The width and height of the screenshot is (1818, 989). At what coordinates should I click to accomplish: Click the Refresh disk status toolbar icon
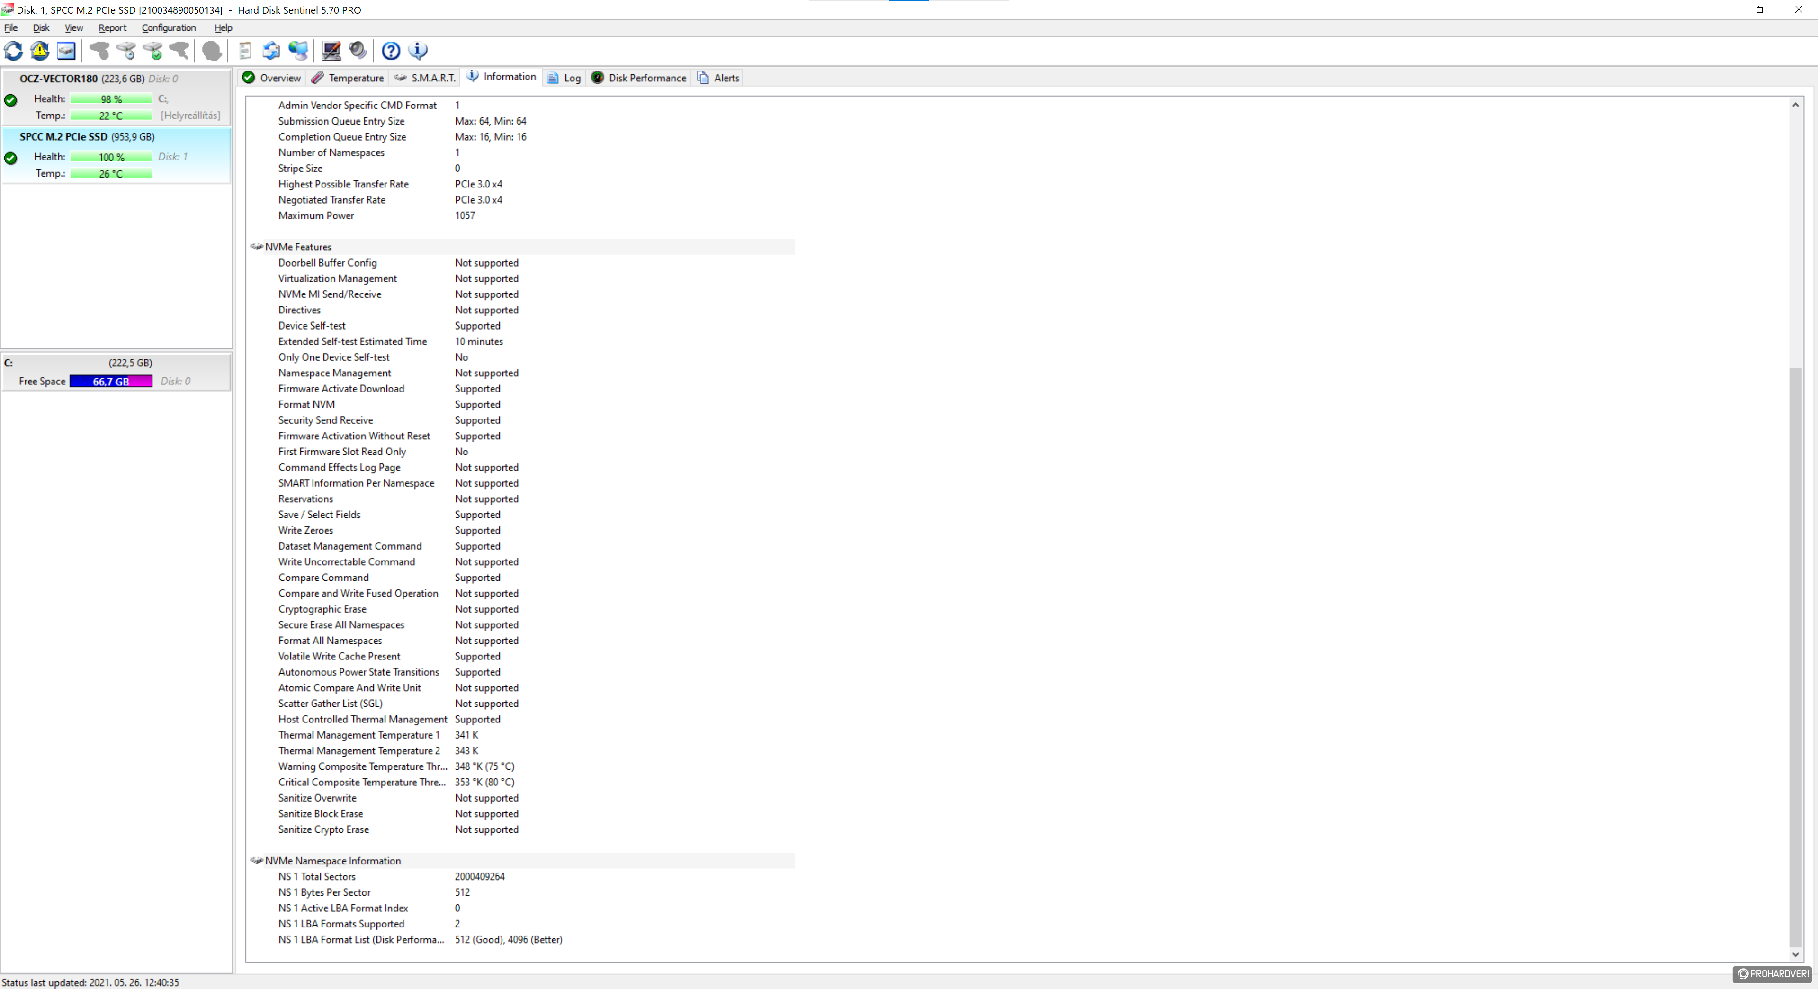(x=13, y=51)
